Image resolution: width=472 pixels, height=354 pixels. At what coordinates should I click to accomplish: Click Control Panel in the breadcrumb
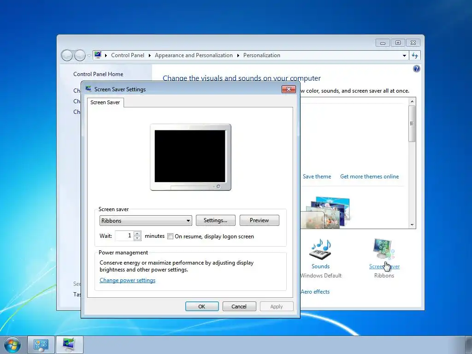coord(128,55)
